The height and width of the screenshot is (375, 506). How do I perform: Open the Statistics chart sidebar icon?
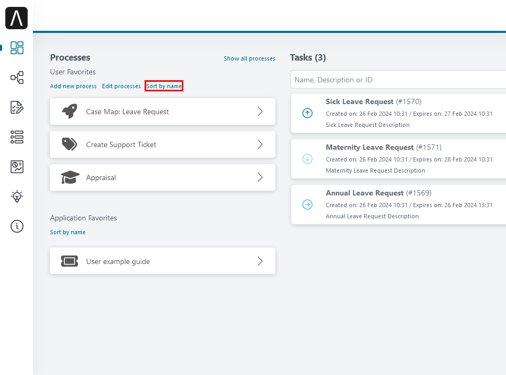pyautogui.click(x=17, y=167)
